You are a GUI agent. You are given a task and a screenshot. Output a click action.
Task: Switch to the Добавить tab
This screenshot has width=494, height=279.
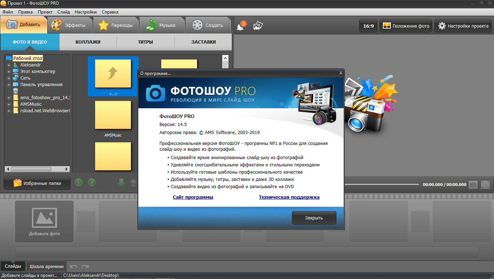coord(24,25)
